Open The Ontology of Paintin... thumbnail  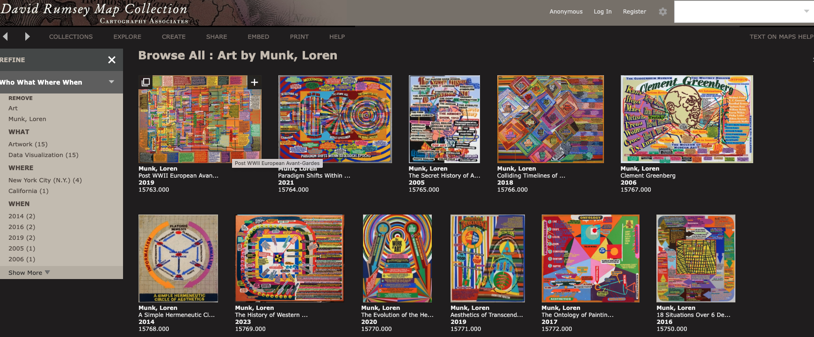[590, 258]
